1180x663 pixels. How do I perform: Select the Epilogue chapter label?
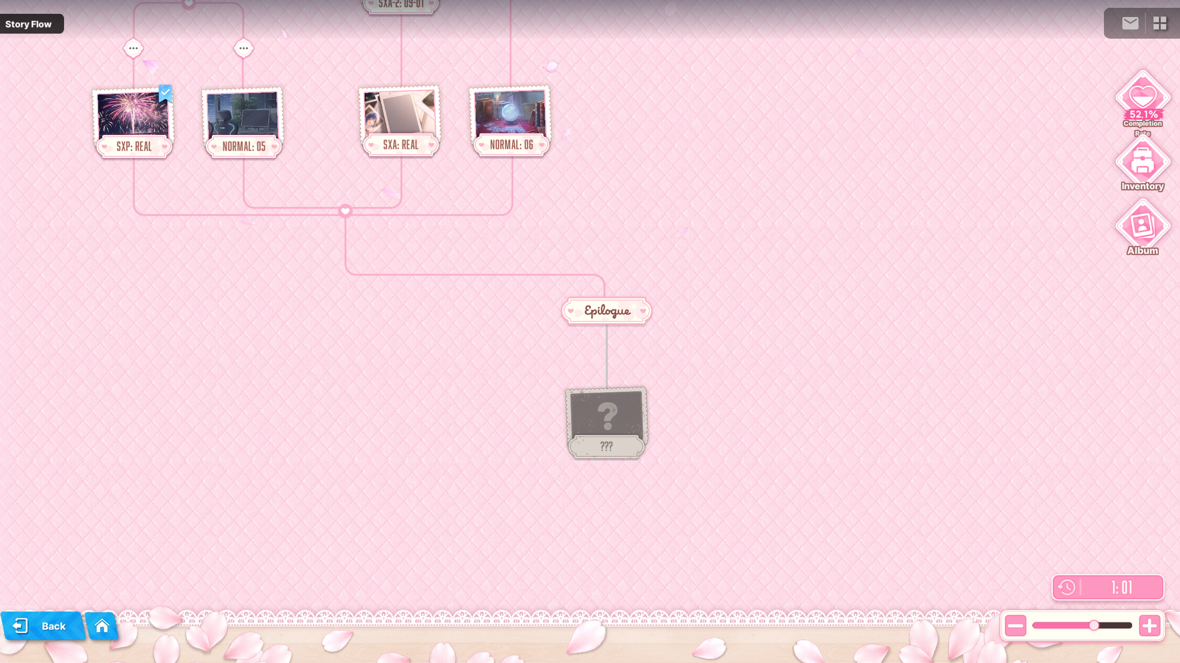(607, 311)
